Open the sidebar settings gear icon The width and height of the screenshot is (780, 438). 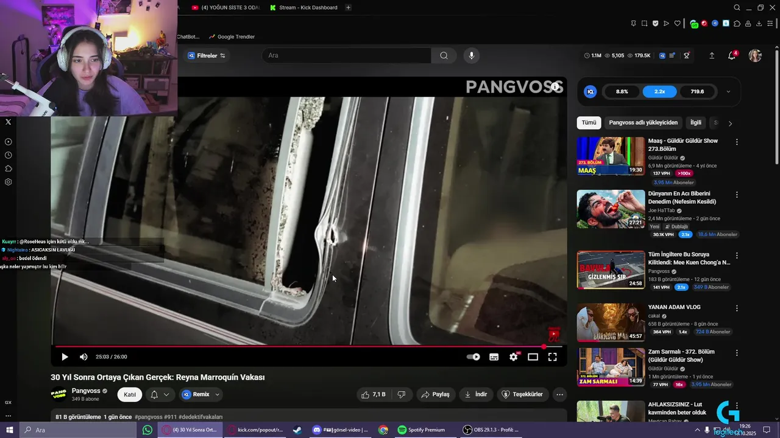coord(8,182)
